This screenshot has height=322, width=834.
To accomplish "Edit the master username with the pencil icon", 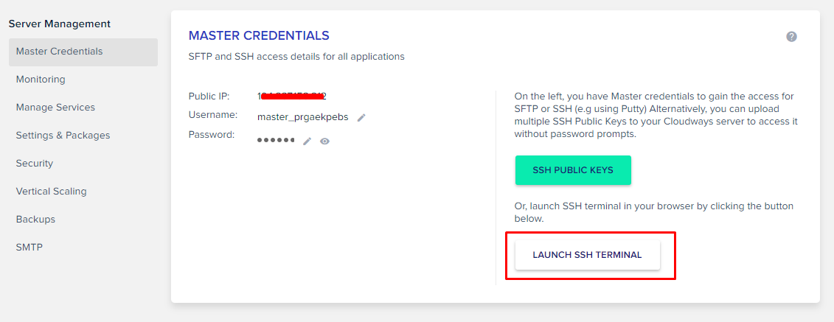I will [x=361, y=117].
